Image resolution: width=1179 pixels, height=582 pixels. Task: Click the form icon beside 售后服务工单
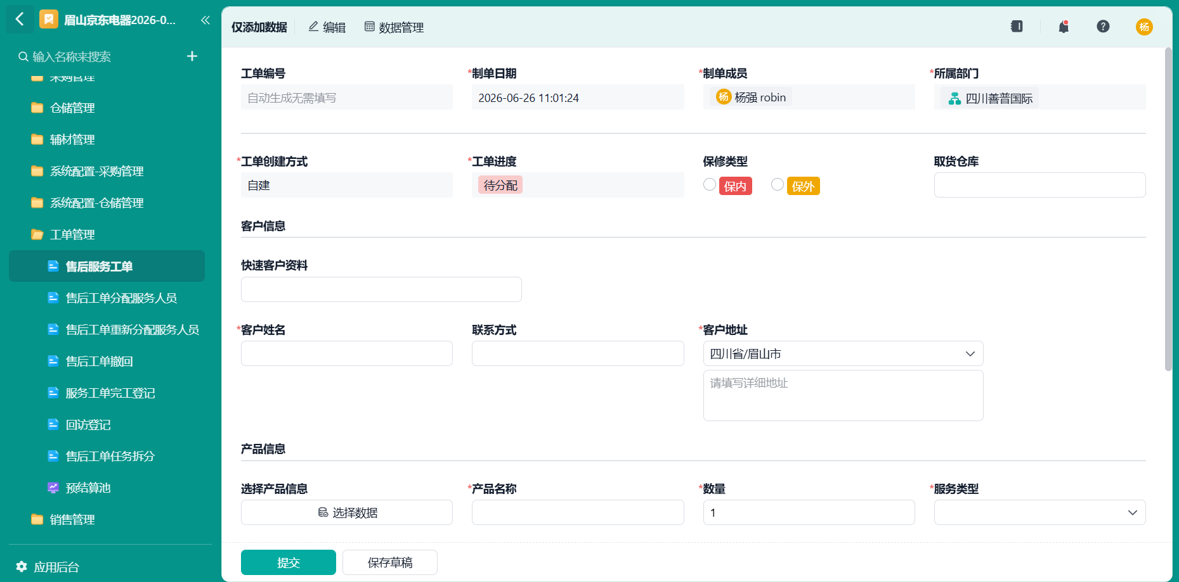53,266
